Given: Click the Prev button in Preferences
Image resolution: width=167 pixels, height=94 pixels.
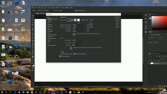Looking at the screenshot, I should point(117,24).
